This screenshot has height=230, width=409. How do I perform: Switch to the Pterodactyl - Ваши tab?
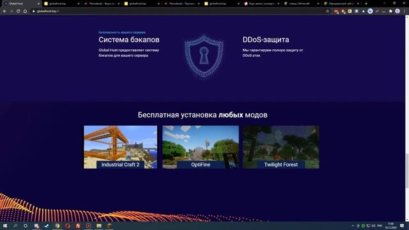point(102,4)
